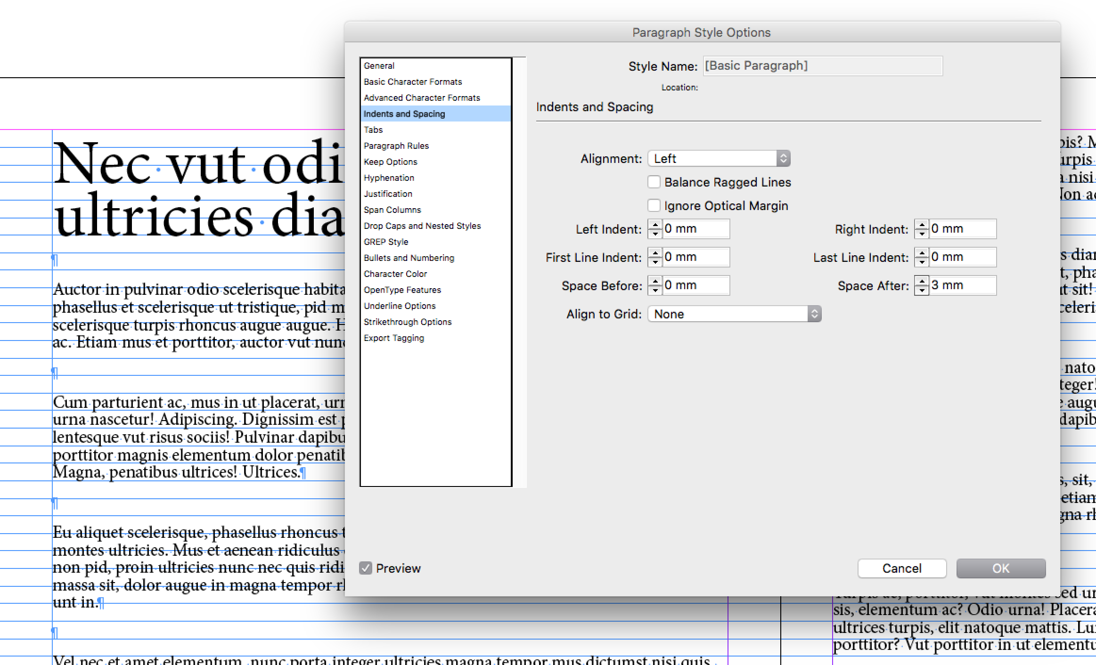The image size is (1096, 665).
Task: Open OpenType Features category
Action: point(435,290)
